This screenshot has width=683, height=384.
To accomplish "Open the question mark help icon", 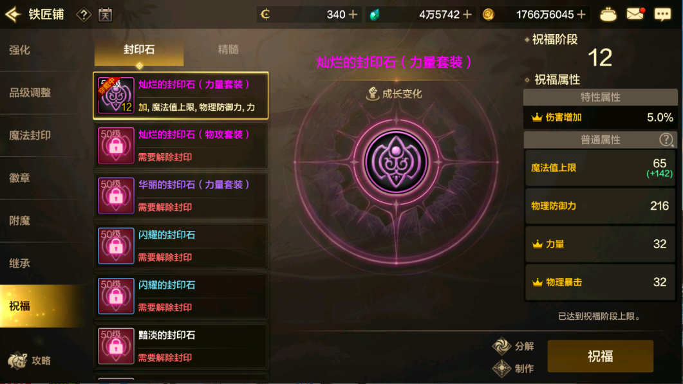I will point(84,15).
